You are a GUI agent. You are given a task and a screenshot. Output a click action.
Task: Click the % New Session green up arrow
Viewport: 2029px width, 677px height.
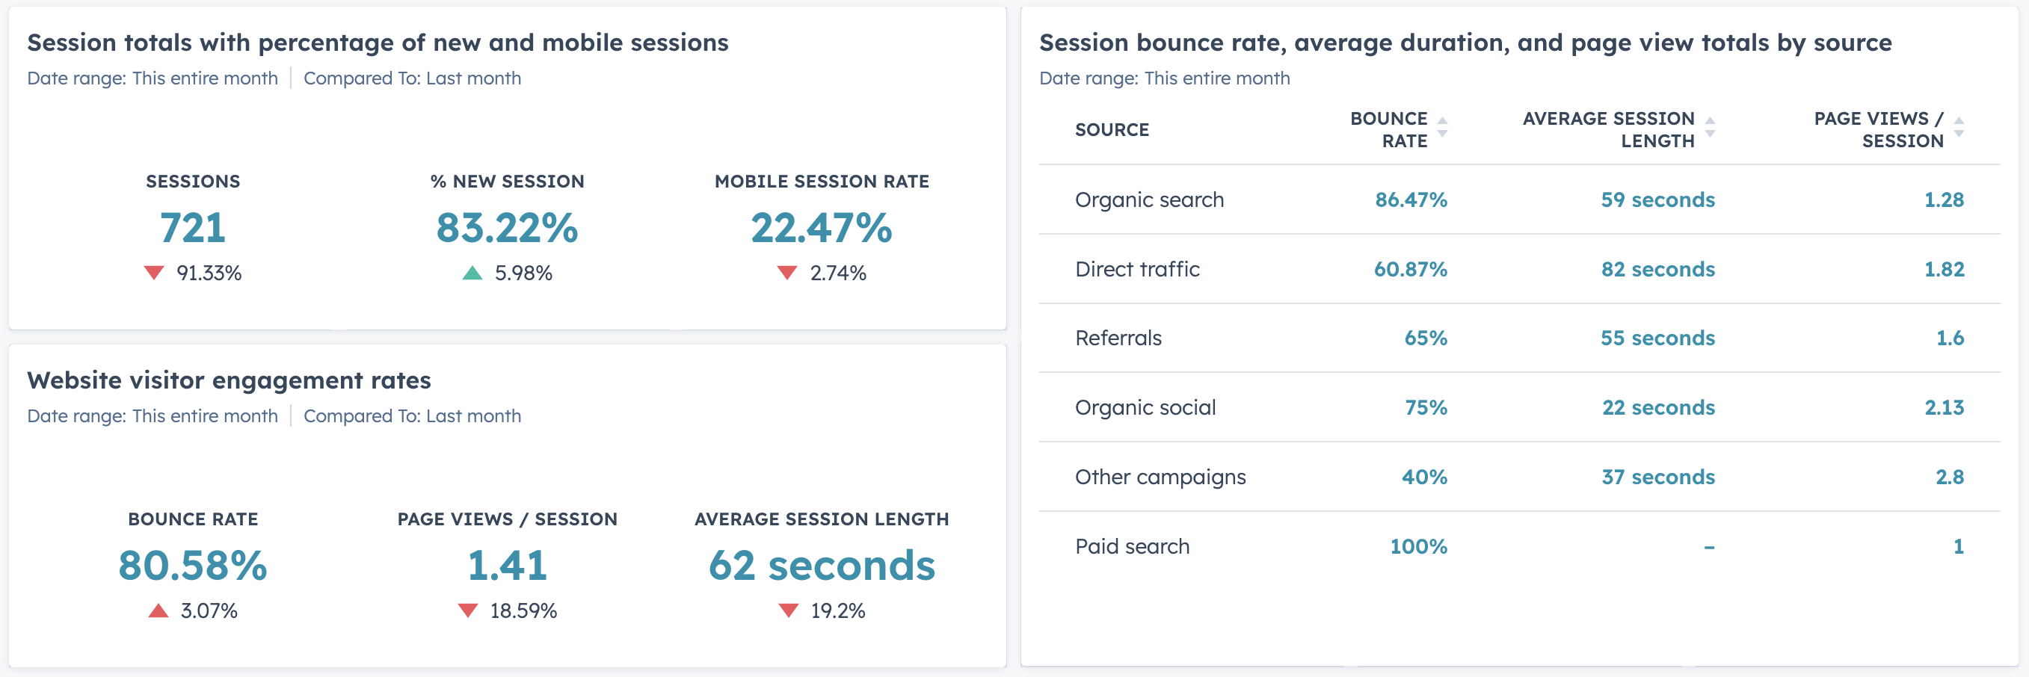click(472, 273)
